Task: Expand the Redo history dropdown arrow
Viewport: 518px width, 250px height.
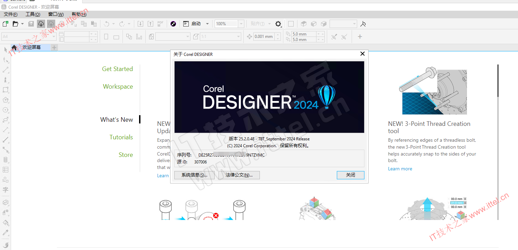Action: tap(129, 24)
